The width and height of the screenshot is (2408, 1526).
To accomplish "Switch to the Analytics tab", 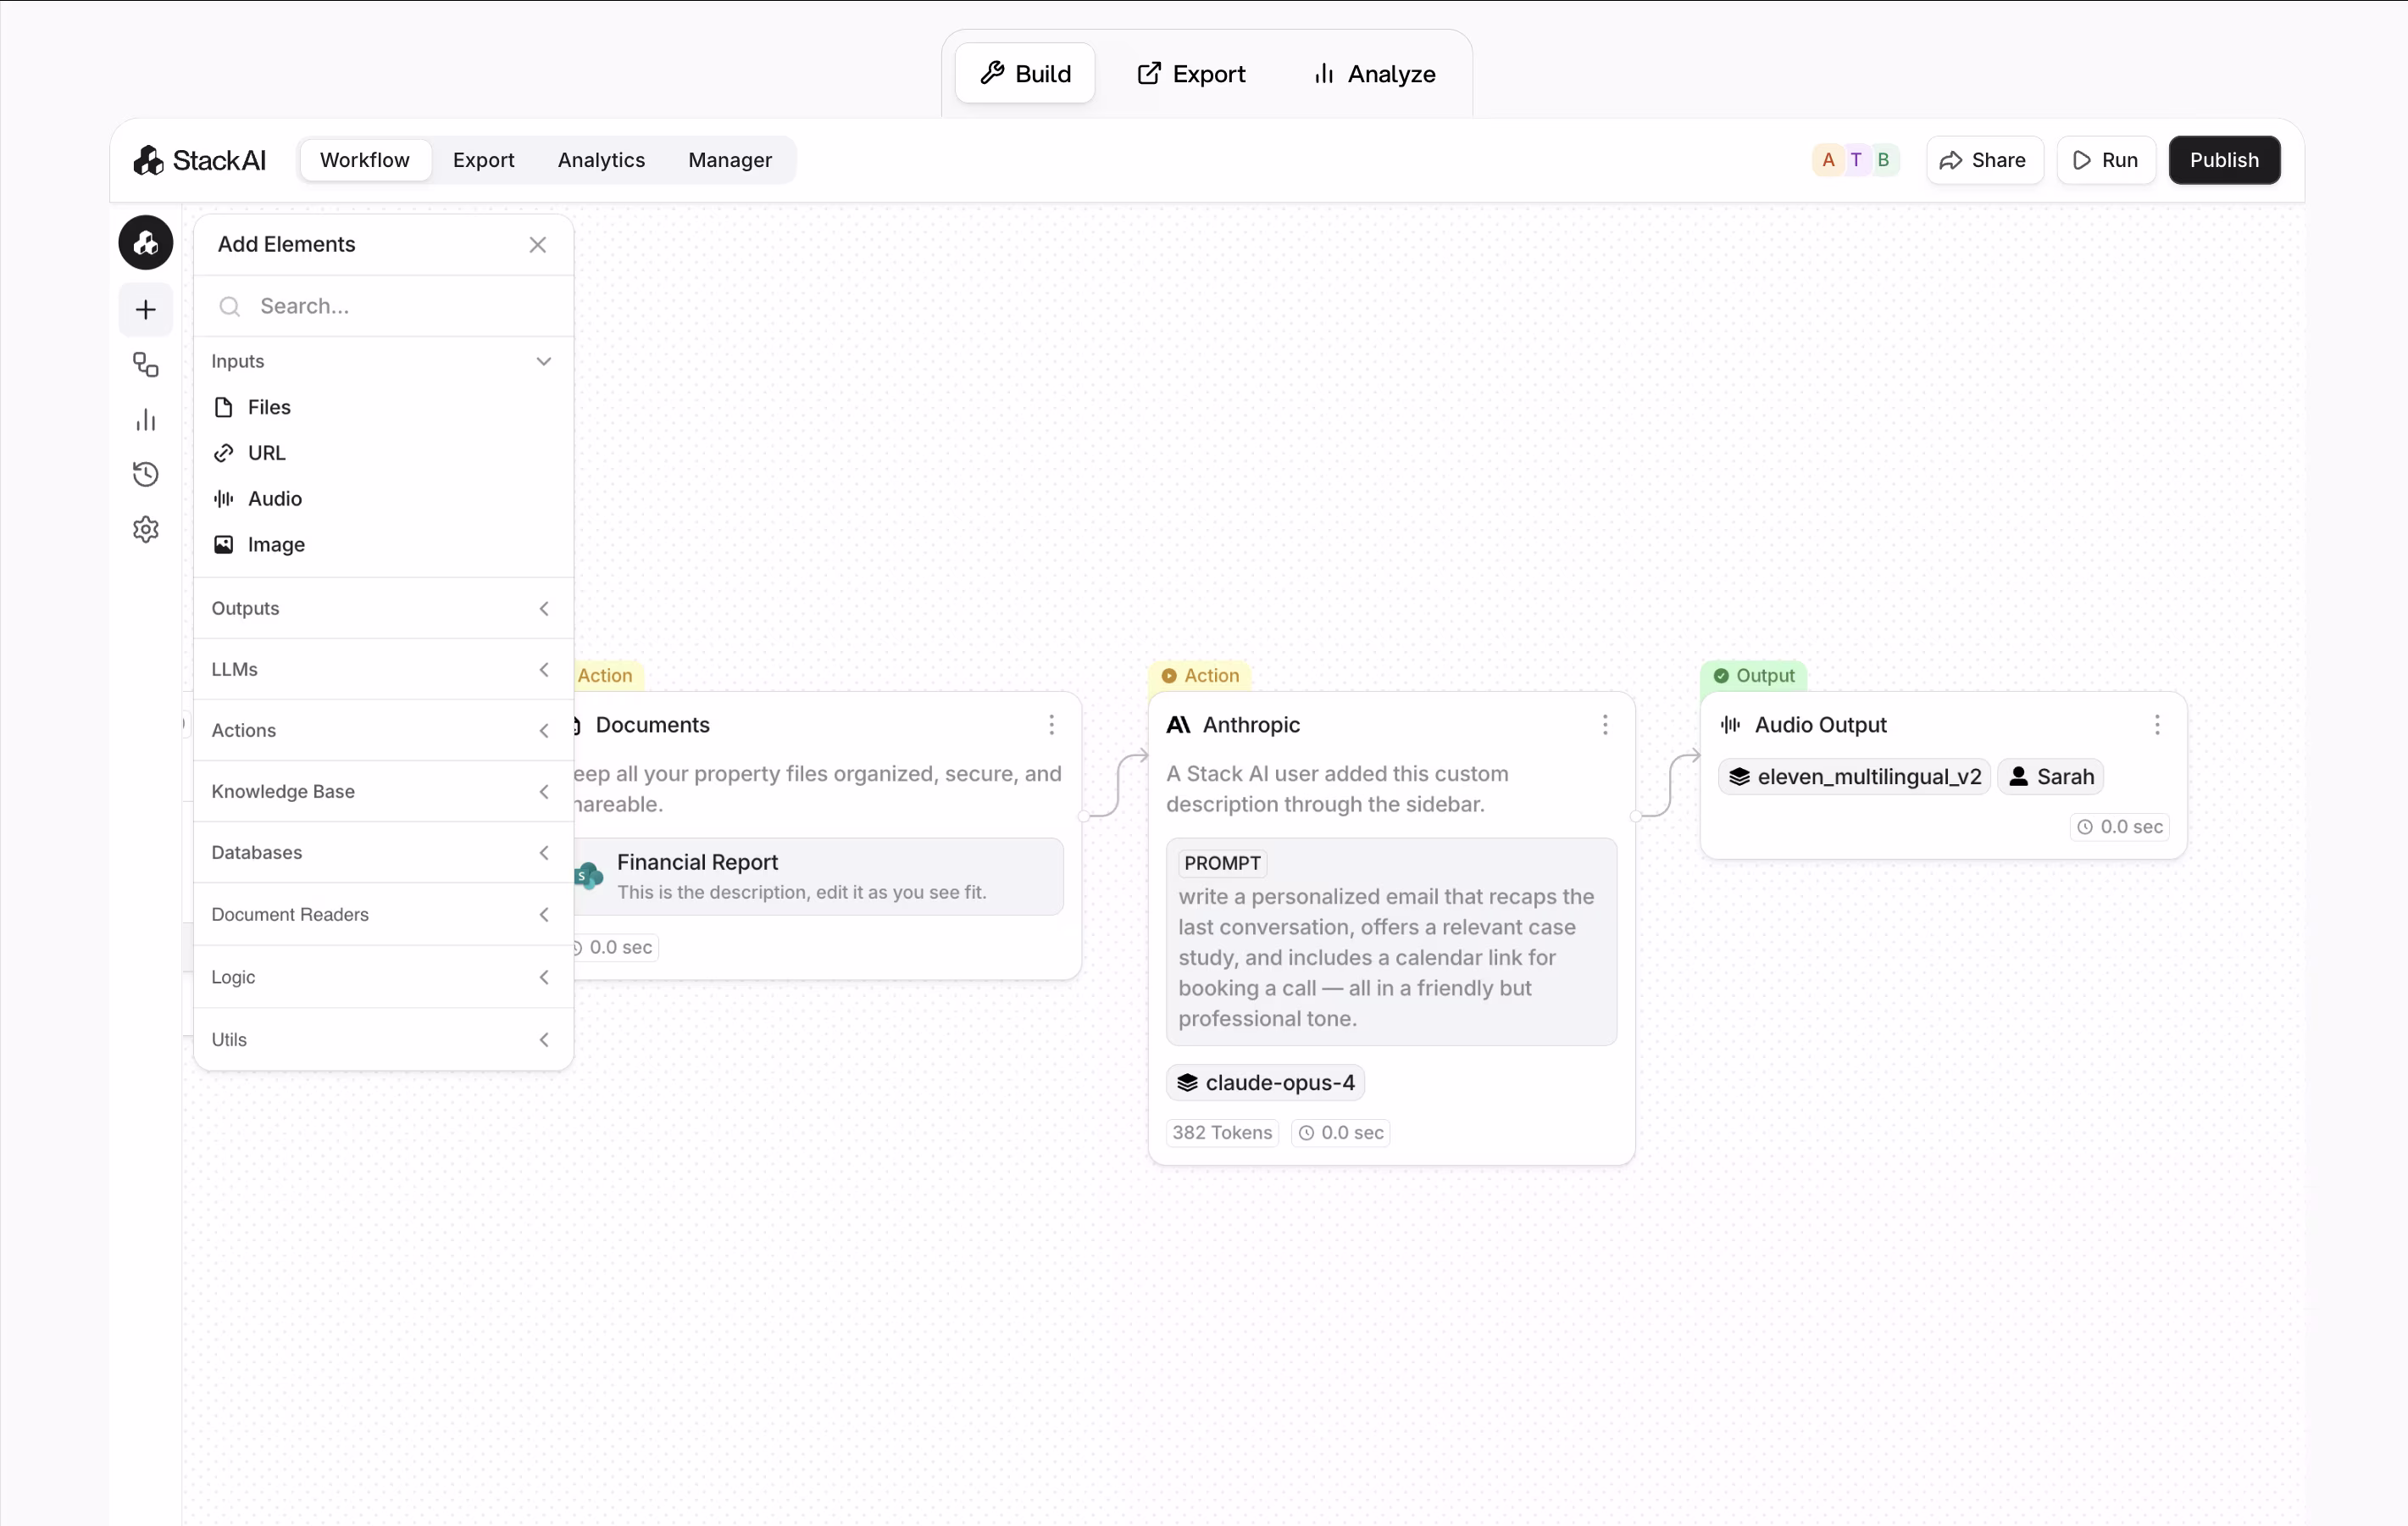I will coord(601,160).
